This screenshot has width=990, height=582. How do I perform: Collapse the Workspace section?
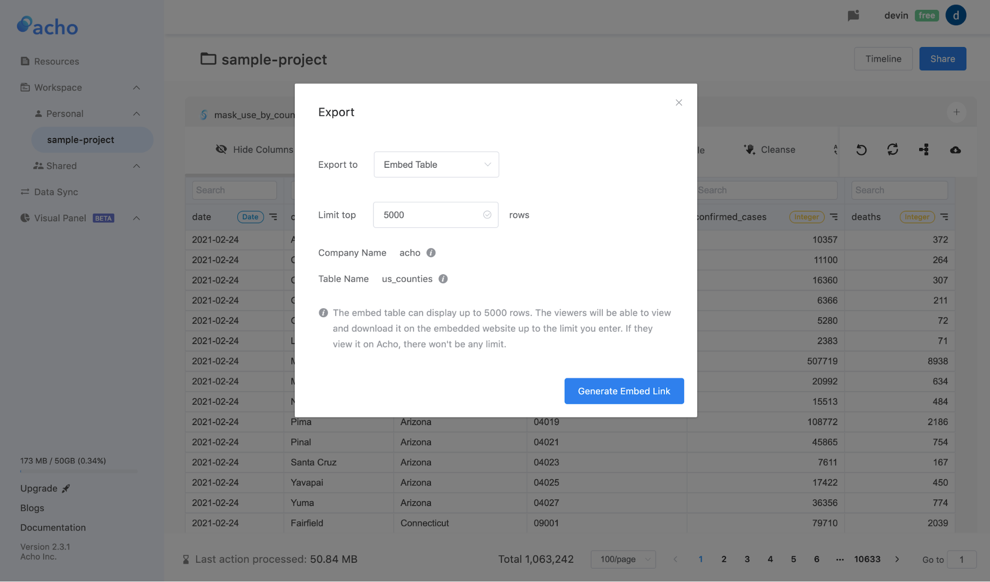[x=136, y=87]
